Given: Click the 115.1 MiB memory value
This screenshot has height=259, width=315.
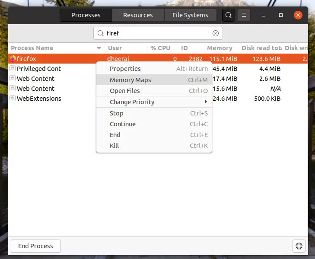Looking at the screenshot, I should [223, 59].
